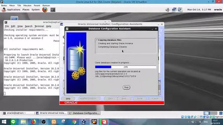
Task: Click the 'Copying database files' step
Action: pos(110,40)
